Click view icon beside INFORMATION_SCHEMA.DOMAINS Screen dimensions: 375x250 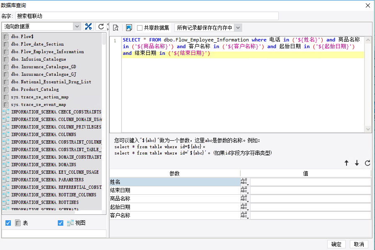[x=6, y=165]
